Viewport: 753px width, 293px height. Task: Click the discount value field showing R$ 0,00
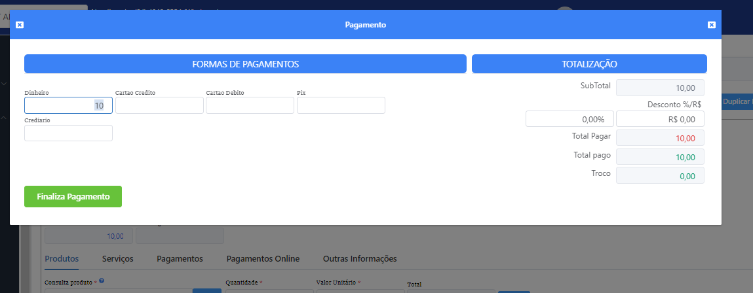(x=660, y=119)
